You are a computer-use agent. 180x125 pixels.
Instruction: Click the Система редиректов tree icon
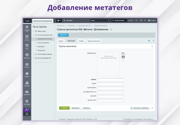36,58
